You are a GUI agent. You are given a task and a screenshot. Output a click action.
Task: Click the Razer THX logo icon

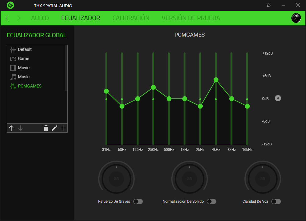click(10, 5)
